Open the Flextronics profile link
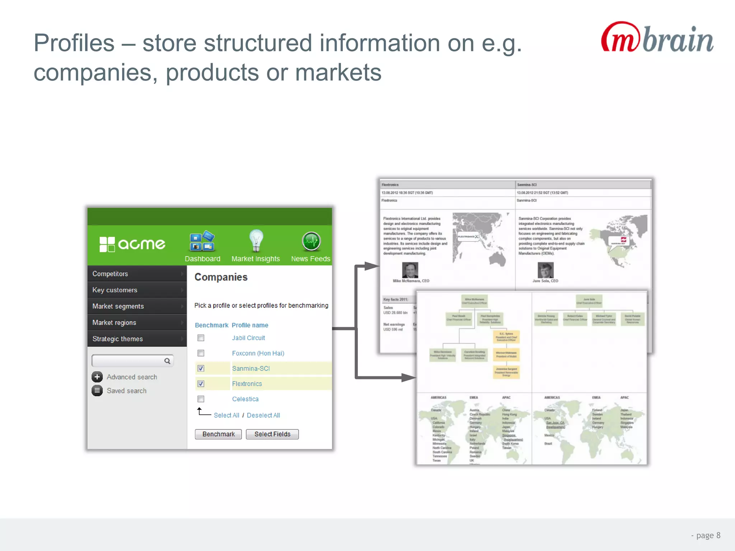 [x=247, y=384]
